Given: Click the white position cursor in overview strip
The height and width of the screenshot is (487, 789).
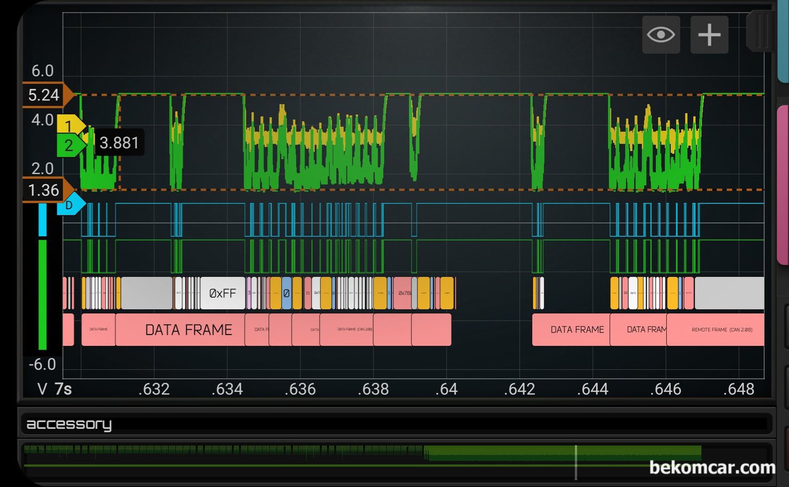Looking at the screenshot, I should click(576, 461).
